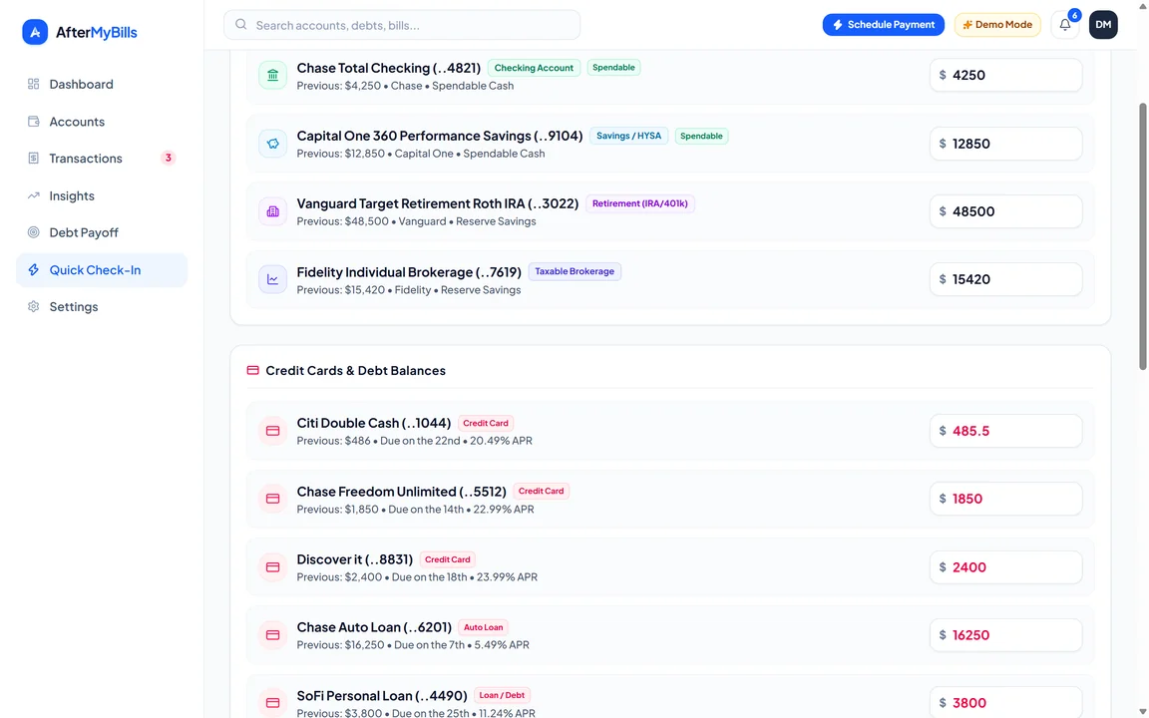Click the Taxable Brokerage tag
This screenshot has height=718, width=1149.
pyautogui.click(x=574, y=272)
